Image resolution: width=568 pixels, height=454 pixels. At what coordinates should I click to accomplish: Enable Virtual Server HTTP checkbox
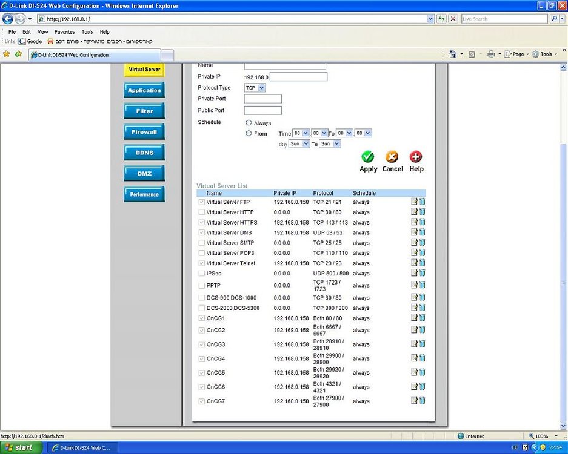(x=202, y=212)
